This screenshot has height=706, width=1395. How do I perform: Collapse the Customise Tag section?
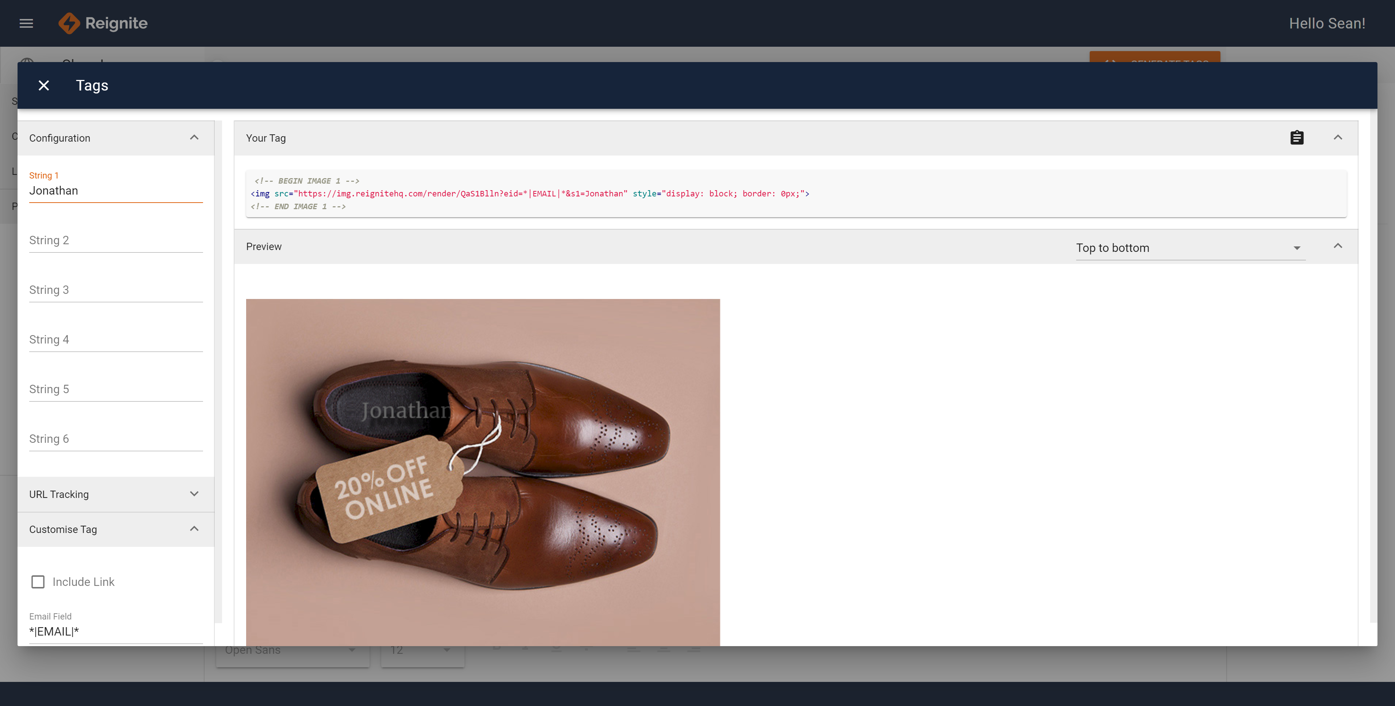click(x=194, y=529)
